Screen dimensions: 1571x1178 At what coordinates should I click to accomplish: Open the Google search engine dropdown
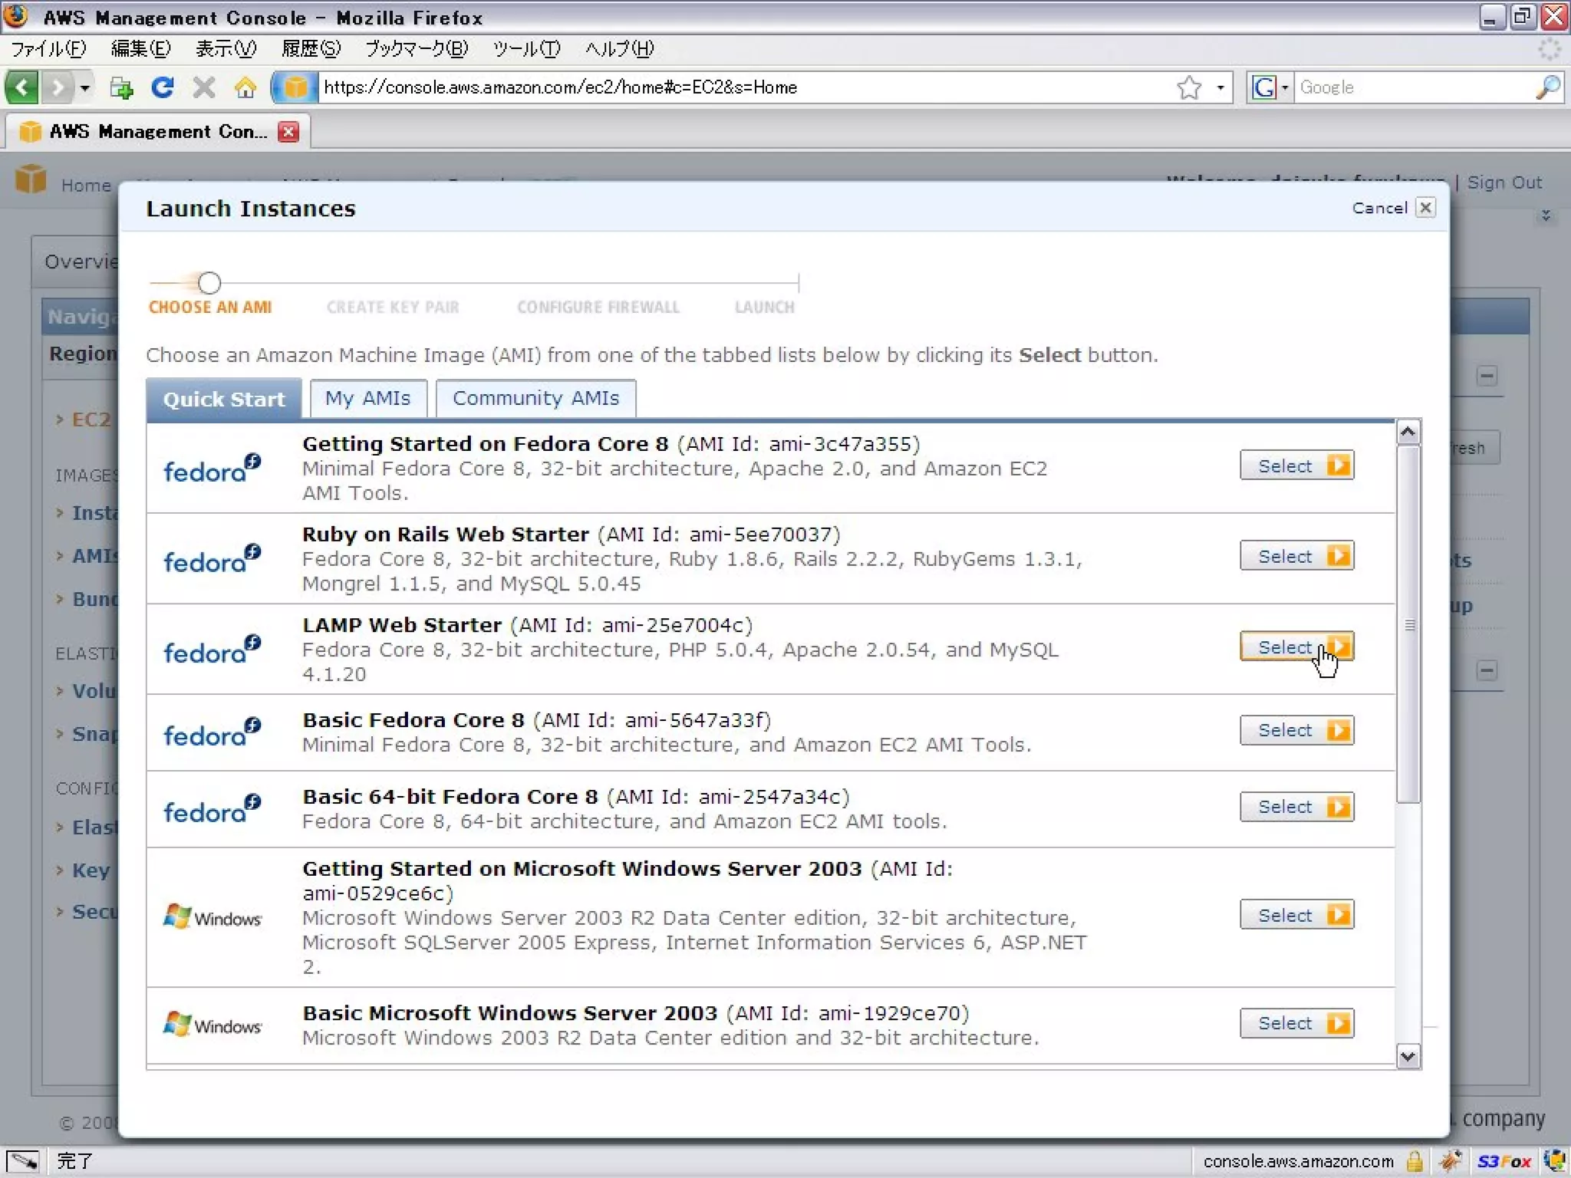pos(1270,87)
